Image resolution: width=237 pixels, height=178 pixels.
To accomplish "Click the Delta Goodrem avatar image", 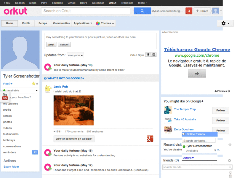I will pyautogui.click(x=168, y=130).
